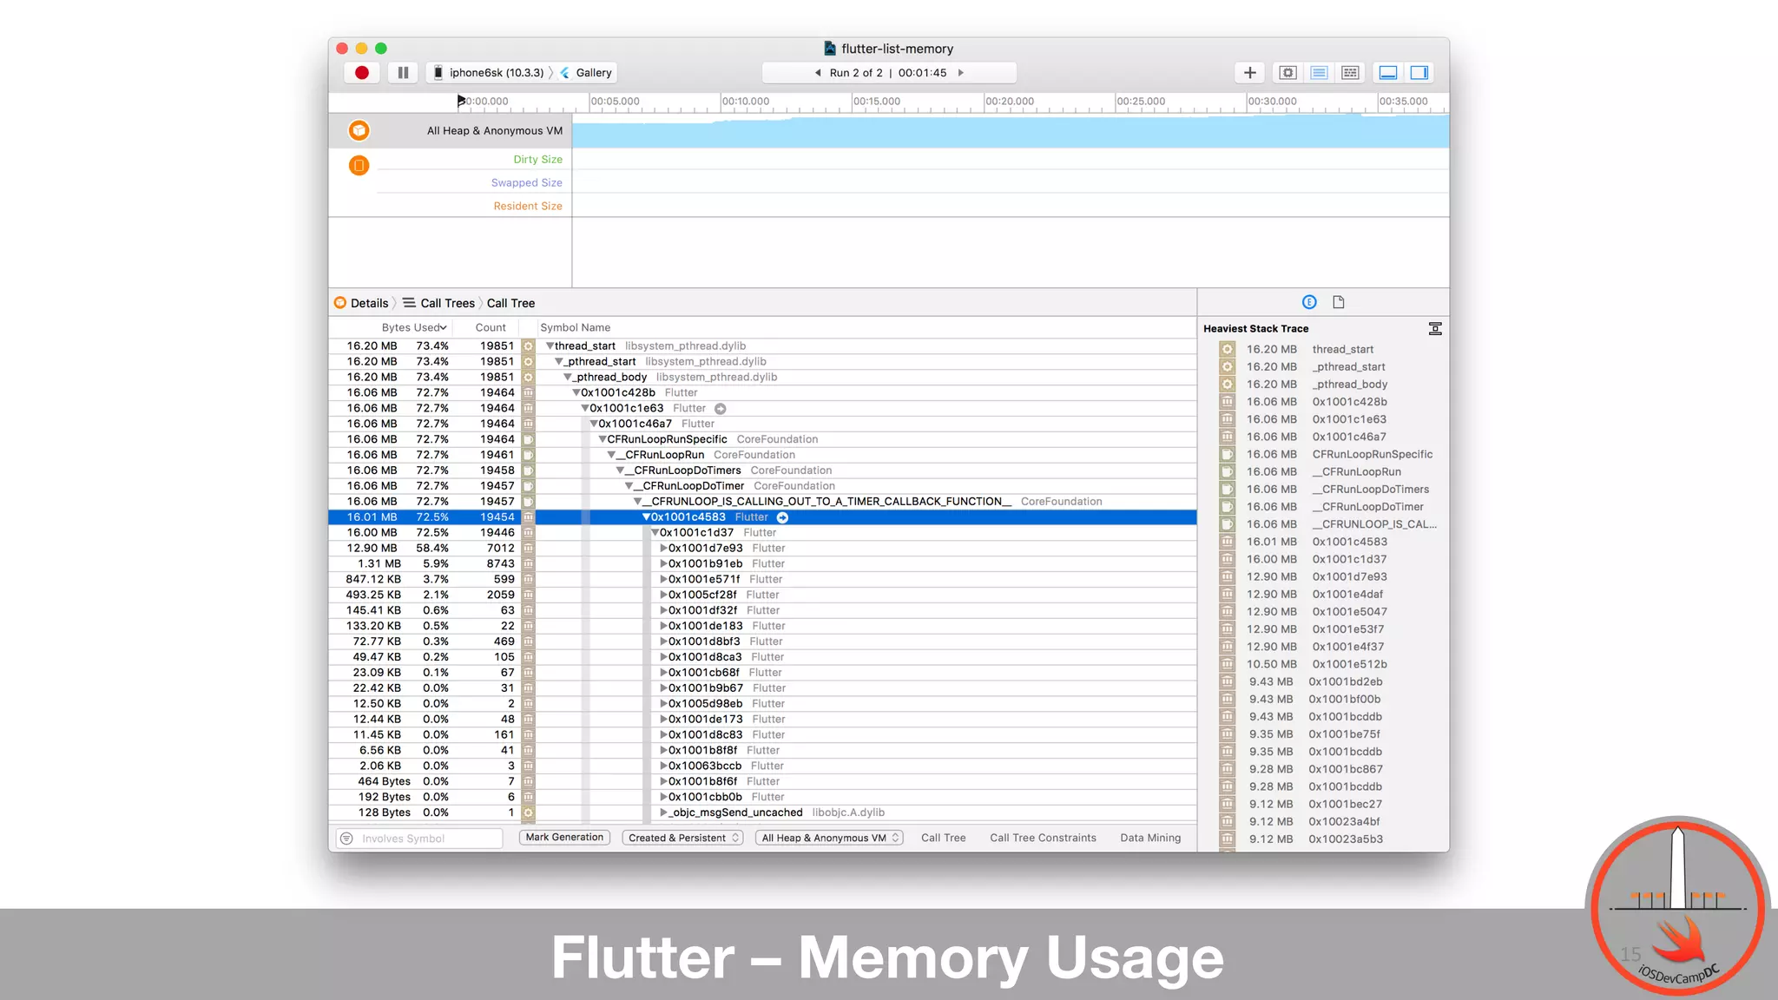Viewport: 1778px width, 1000px height.
Task: Toggle hide system libraries stack icon
Action: (x=1435, y=329)
